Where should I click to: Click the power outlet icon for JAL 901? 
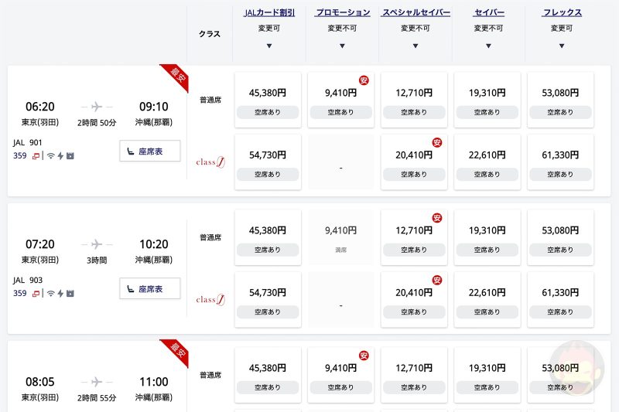pyautogui.click(x=60, y=155)
